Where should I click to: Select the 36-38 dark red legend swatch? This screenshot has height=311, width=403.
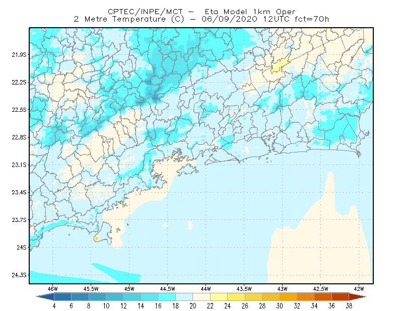click(341, 297)
